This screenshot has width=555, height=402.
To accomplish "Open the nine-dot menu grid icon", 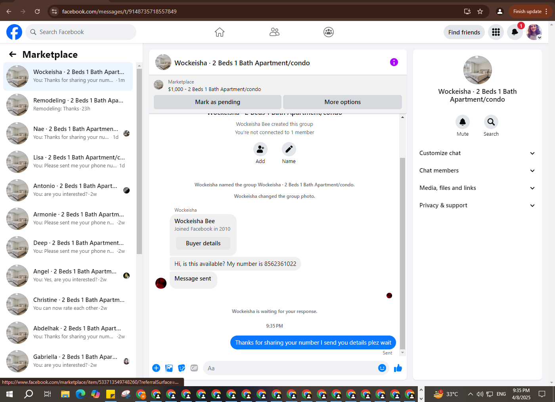I will (496, 32).
